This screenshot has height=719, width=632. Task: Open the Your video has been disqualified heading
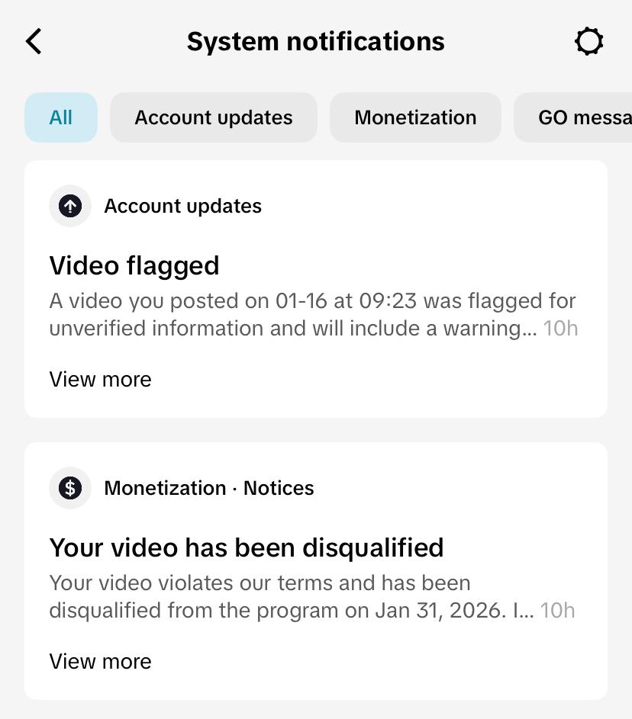click(x=247, y=548)
